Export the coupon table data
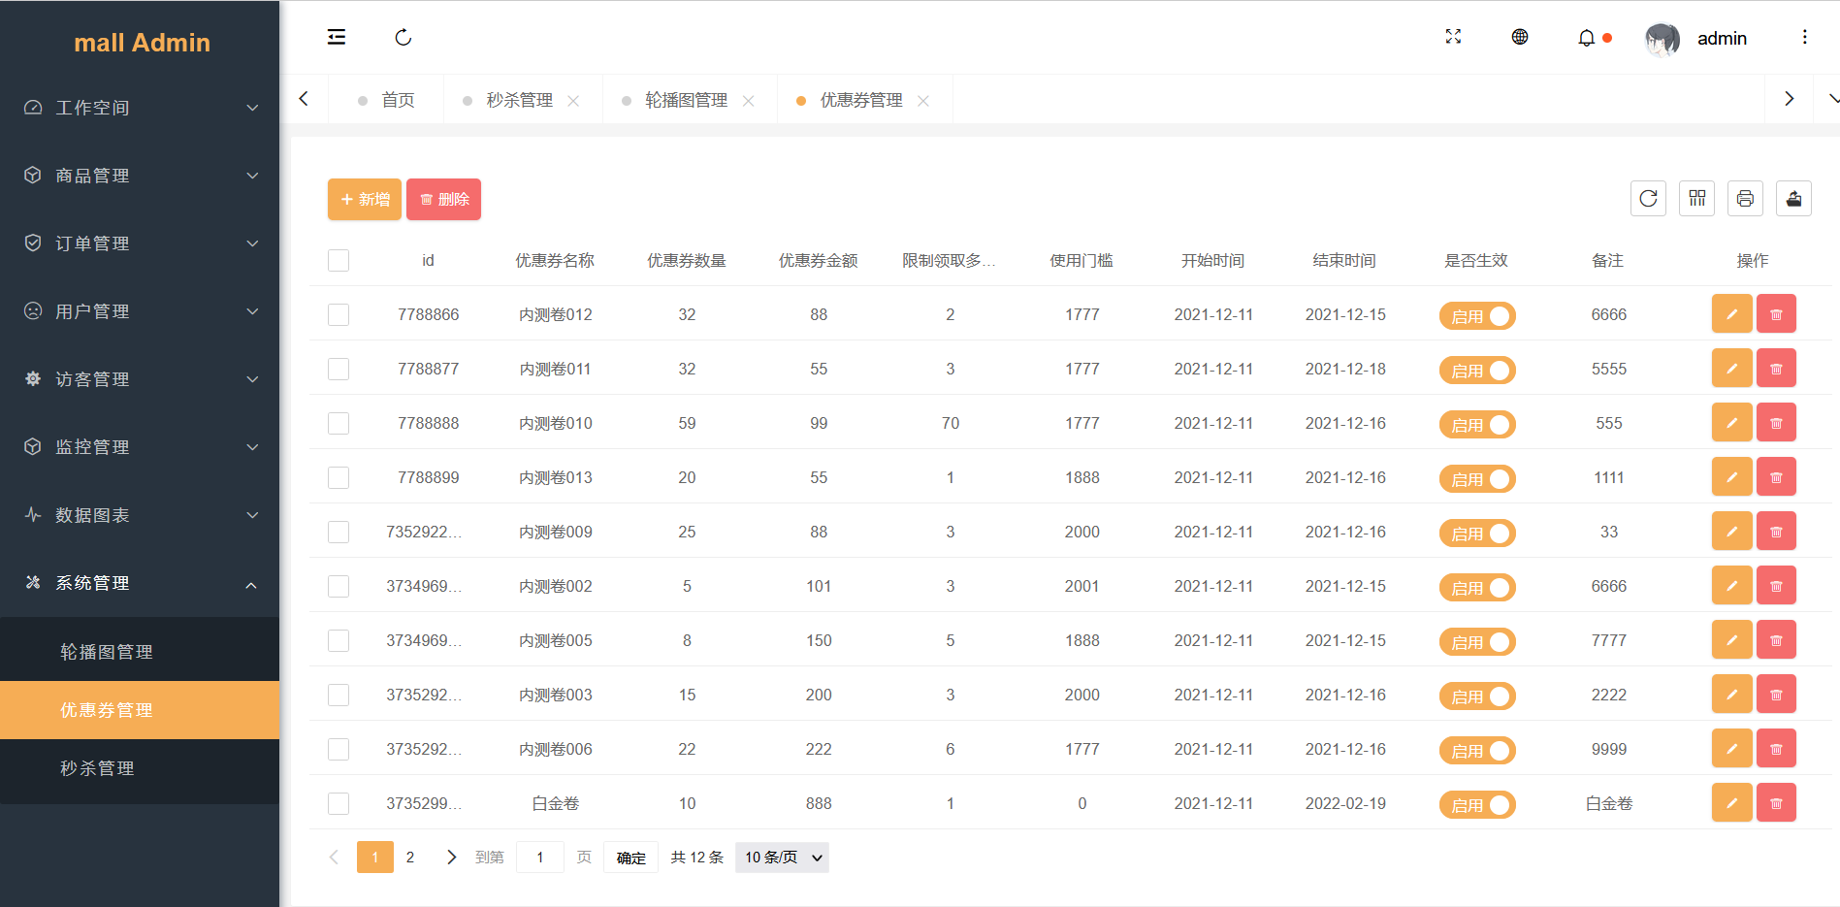The width and height of the screenshot is (1840, 907). [x=1794, y=199]
